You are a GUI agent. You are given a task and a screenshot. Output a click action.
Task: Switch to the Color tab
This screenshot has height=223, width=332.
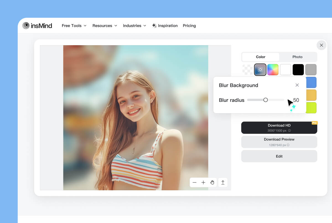[x=261, y=57]
